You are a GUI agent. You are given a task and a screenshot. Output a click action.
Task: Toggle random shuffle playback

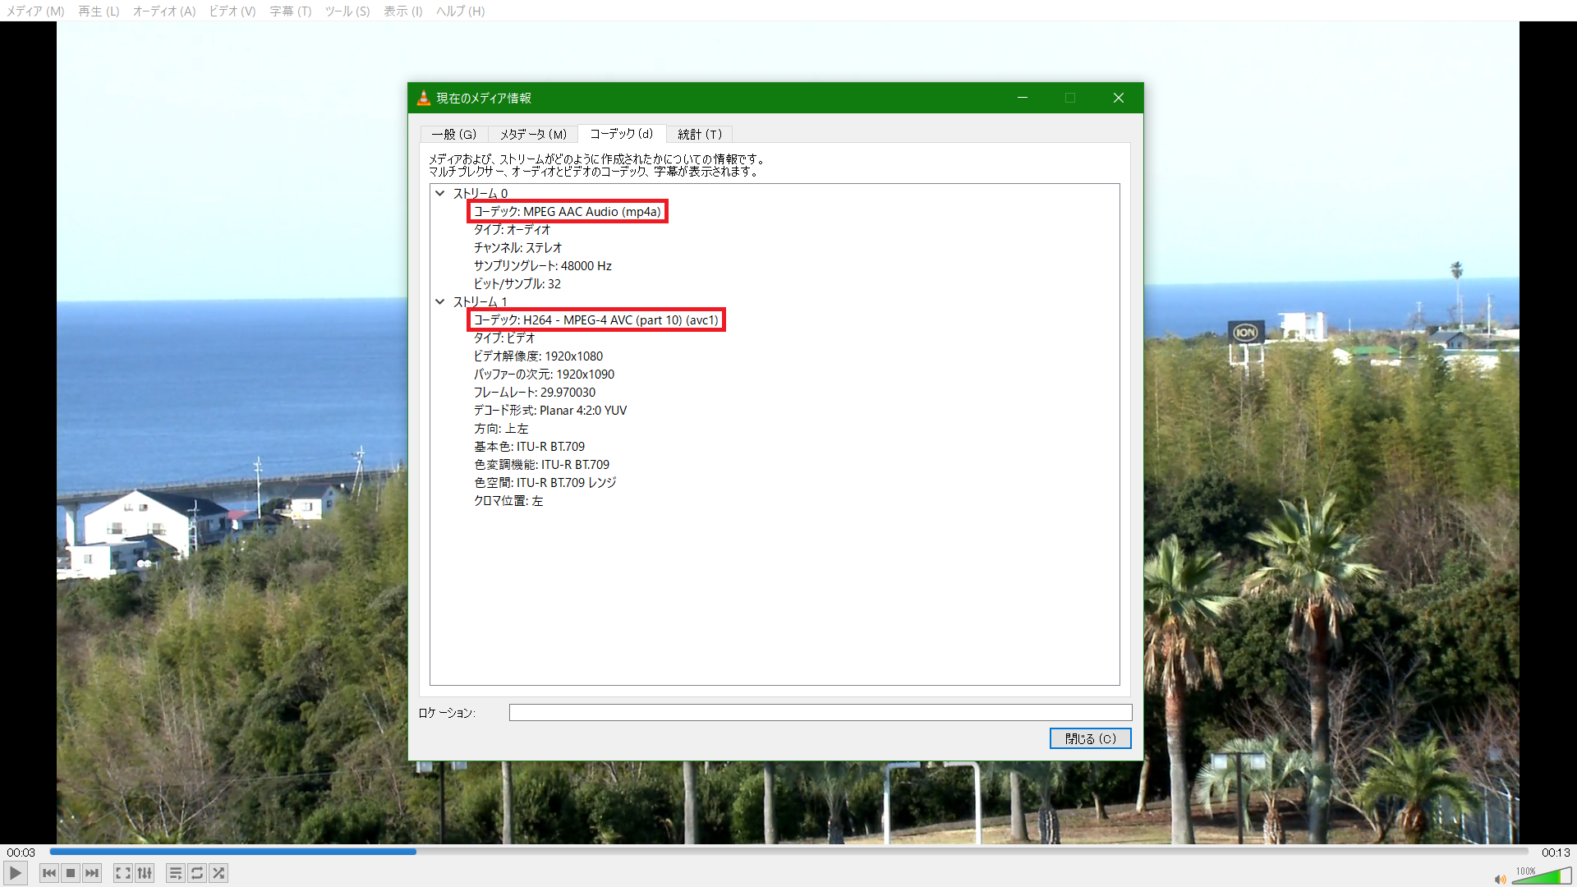point(218,873)
